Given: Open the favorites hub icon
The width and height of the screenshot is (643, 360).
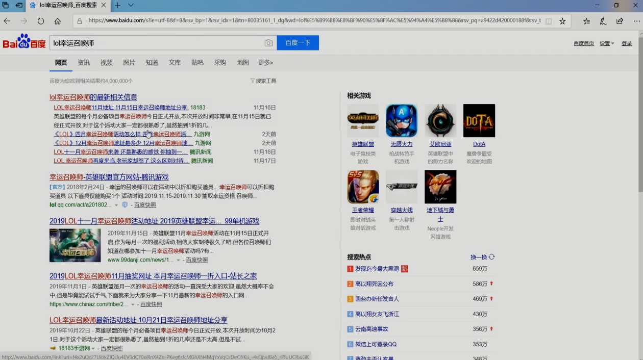Looking at the screenshot, I should pos(587,21).
